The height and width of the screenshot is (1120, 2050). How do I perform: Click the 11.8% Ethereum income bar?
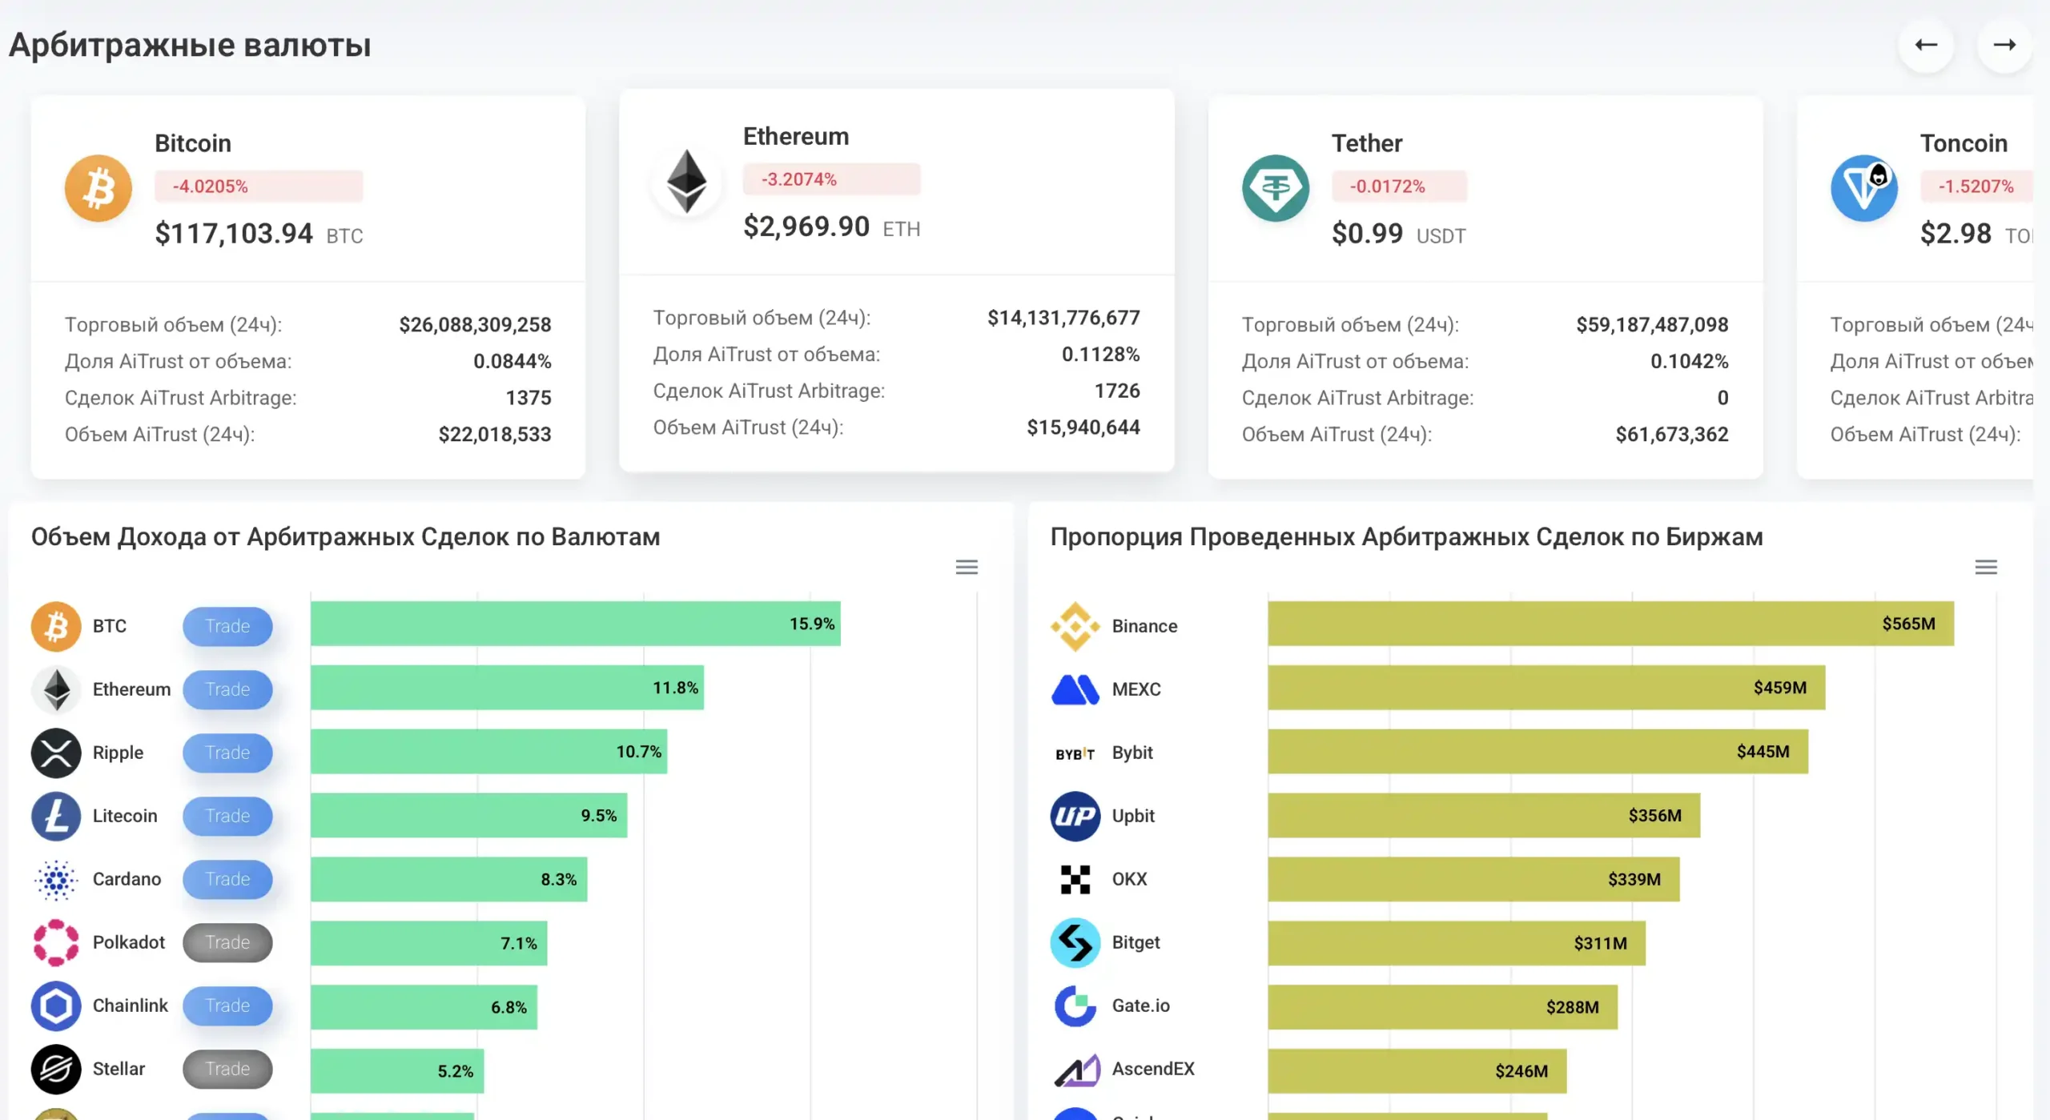click(507, 688)
